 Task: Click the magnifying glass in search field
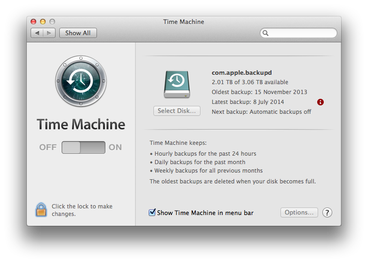coord(265,33)
